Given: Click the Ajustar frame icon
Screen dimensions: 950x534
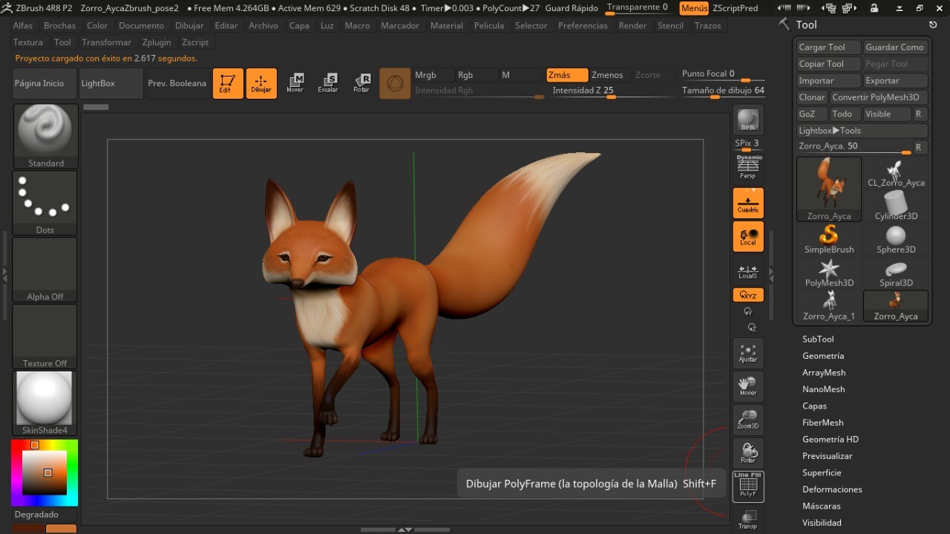Looking at the screenshot, I should [747, 354].
